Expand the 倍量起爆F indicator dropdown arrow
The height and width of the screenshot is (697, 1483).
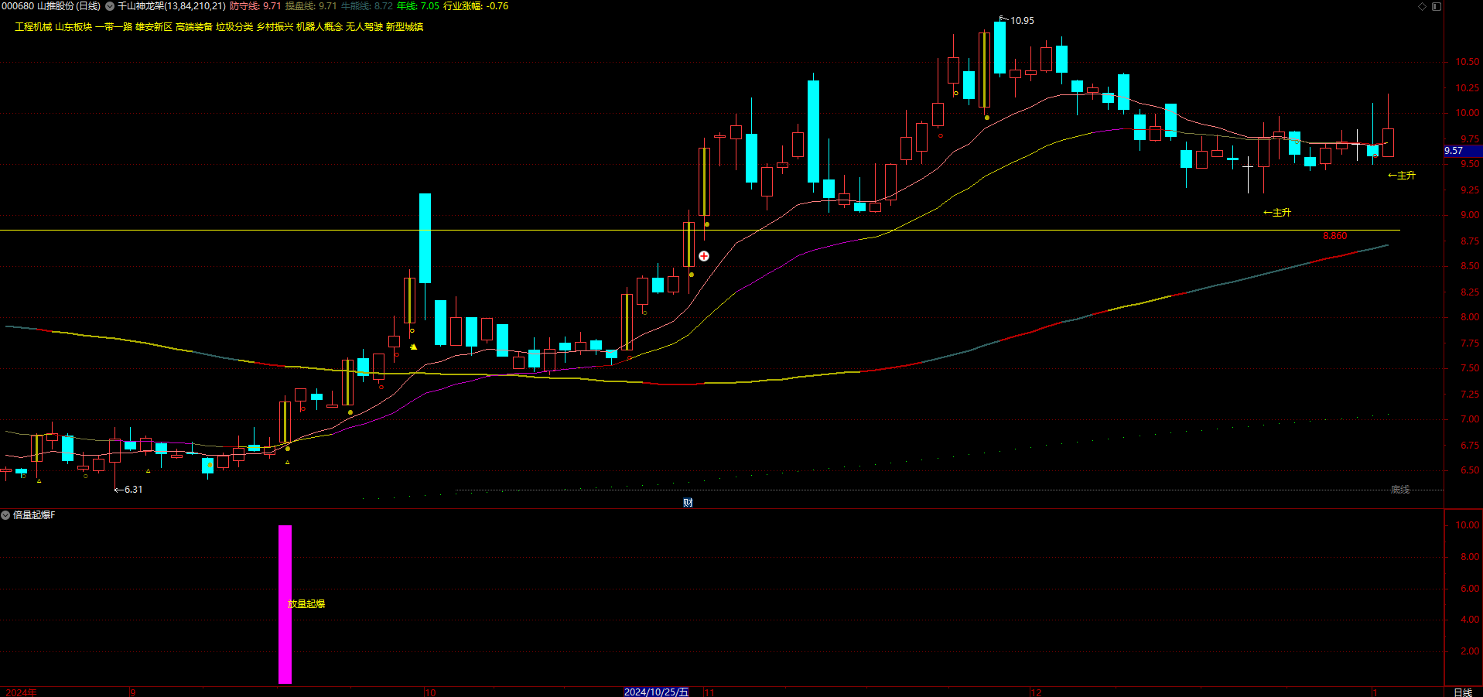click(5, 515)
